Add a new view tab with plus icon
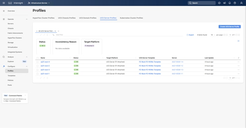246x128 pixels. pos(59,31)
